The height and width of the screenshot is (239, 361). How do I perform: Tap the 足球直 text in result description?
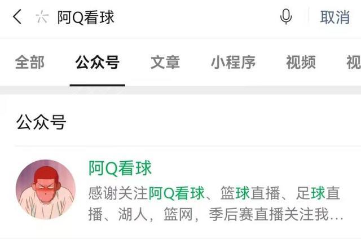(x=318, y=193)
